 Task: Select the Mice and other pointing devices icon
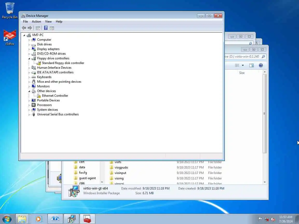click(x=34, y=82)
